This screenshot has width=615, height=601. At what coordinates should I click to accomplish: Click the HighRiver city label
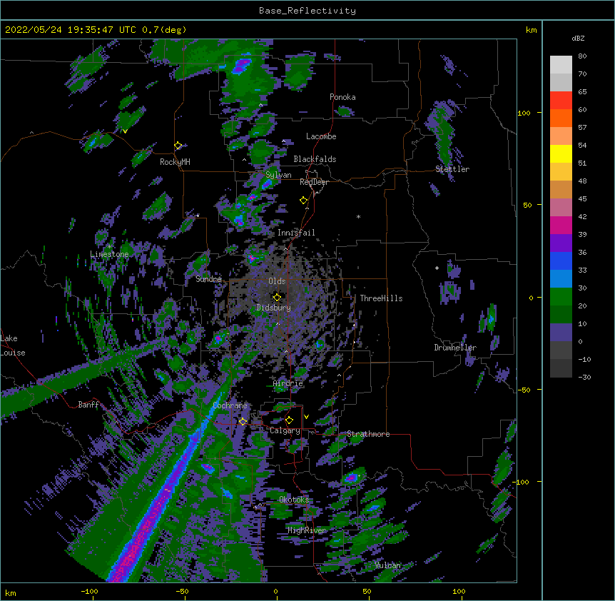pos(307,530)
